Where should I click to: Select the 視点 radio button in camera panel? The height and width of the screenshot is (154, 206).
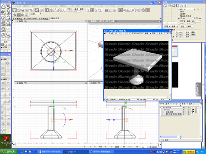click(x=179, y=11)
